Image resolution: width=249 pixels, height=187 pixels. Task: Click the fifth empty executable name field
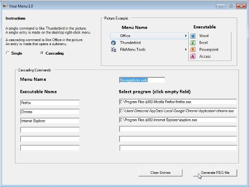(50, 139)
